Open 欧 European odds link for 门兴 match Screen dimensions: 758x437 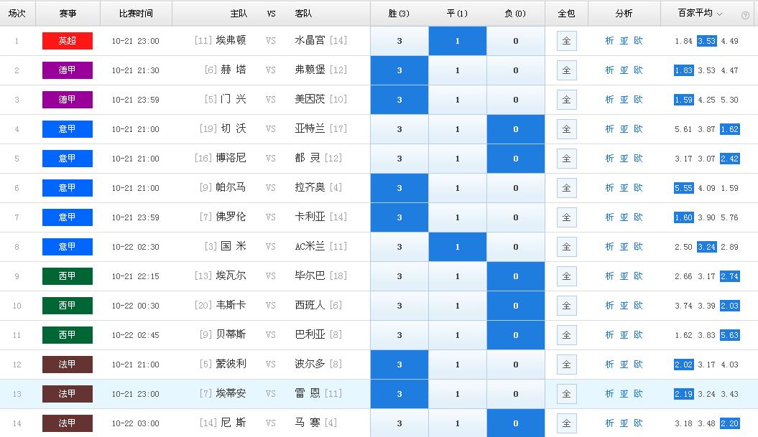click(x=638, y=100)
